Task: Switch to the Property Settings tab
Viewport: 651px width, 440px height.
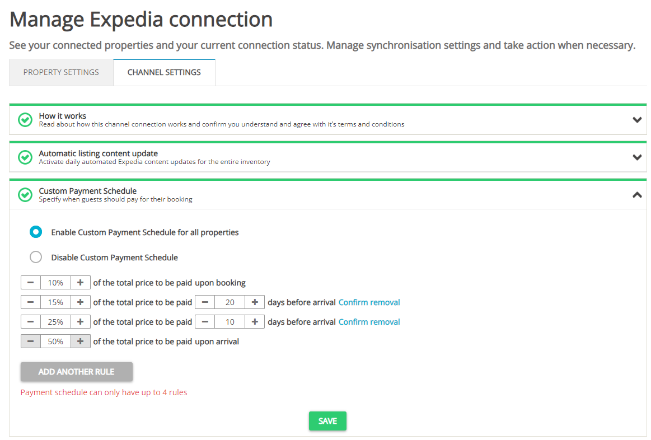Action: (61, 72)
